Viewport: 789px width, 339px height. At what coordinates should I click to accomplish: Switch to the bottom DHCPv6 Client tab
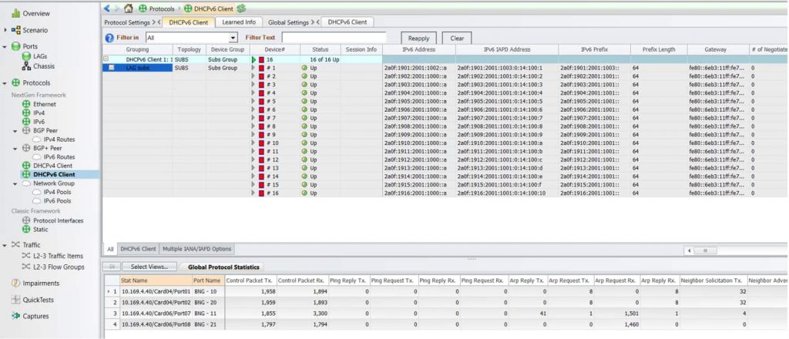139,249
